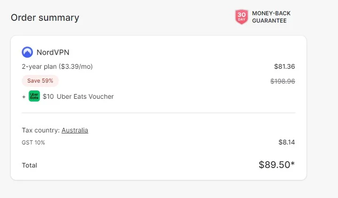Select the Money-Back Guarantee text
Image resolution: width=338 pixels, height=198 pixels.
point(271,17)
